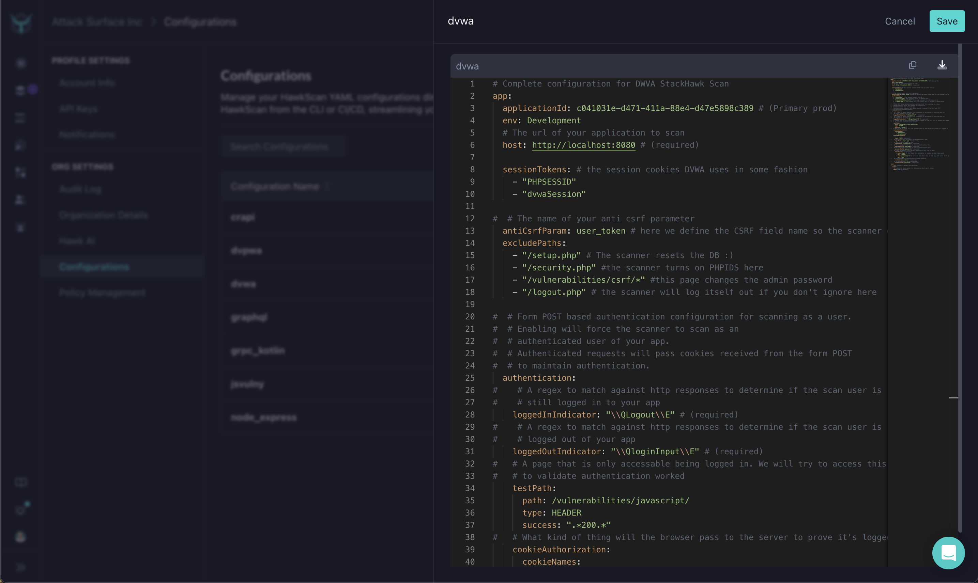The height and width of the screenshot is (583, 978).
Task: Open API Keys settings
Action: [78, 109]
